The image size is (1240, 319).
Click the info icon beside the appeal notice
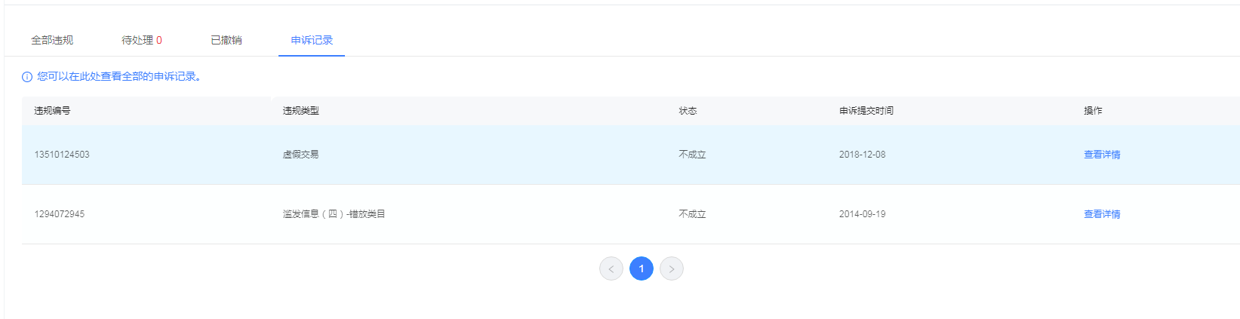27,77
